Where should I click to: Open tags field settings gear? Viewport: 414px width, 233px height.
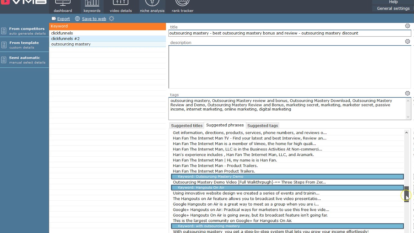(408, 93)
